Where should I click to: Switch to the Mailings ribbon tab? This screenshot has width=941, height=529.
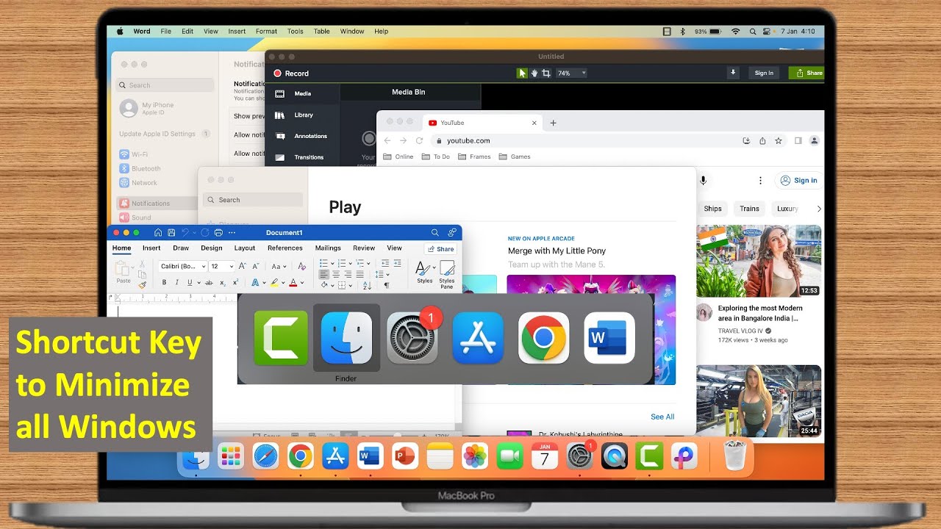tap(328, 248)
